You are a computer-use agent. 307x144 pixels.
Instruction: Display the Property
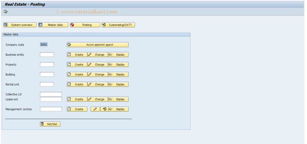point(118,65)
